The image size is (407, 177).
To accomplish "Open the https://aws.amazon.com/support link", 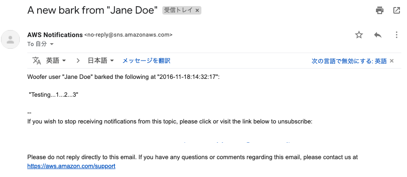I will (x=72, y=166).
